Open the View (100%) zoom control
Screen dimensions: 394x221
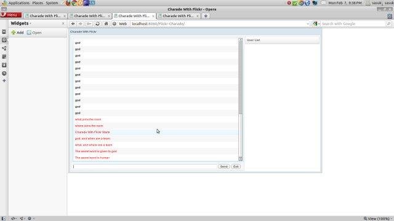tap(377, 219)
